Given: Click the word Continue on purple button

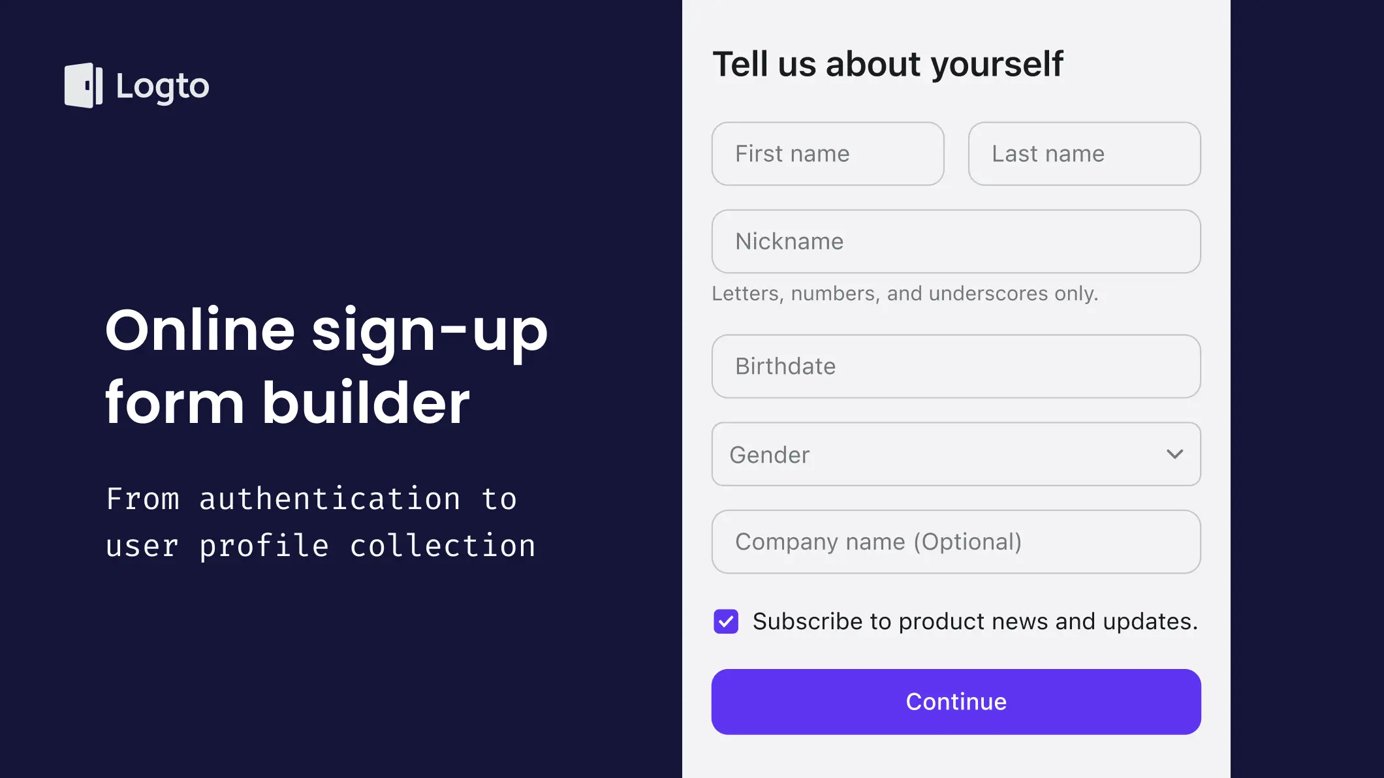Looking at the screenshot, I should (956, 702).
